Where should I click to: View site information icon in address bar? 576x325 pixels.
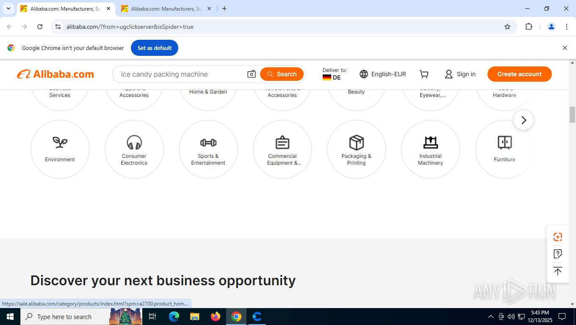(58, 27)
